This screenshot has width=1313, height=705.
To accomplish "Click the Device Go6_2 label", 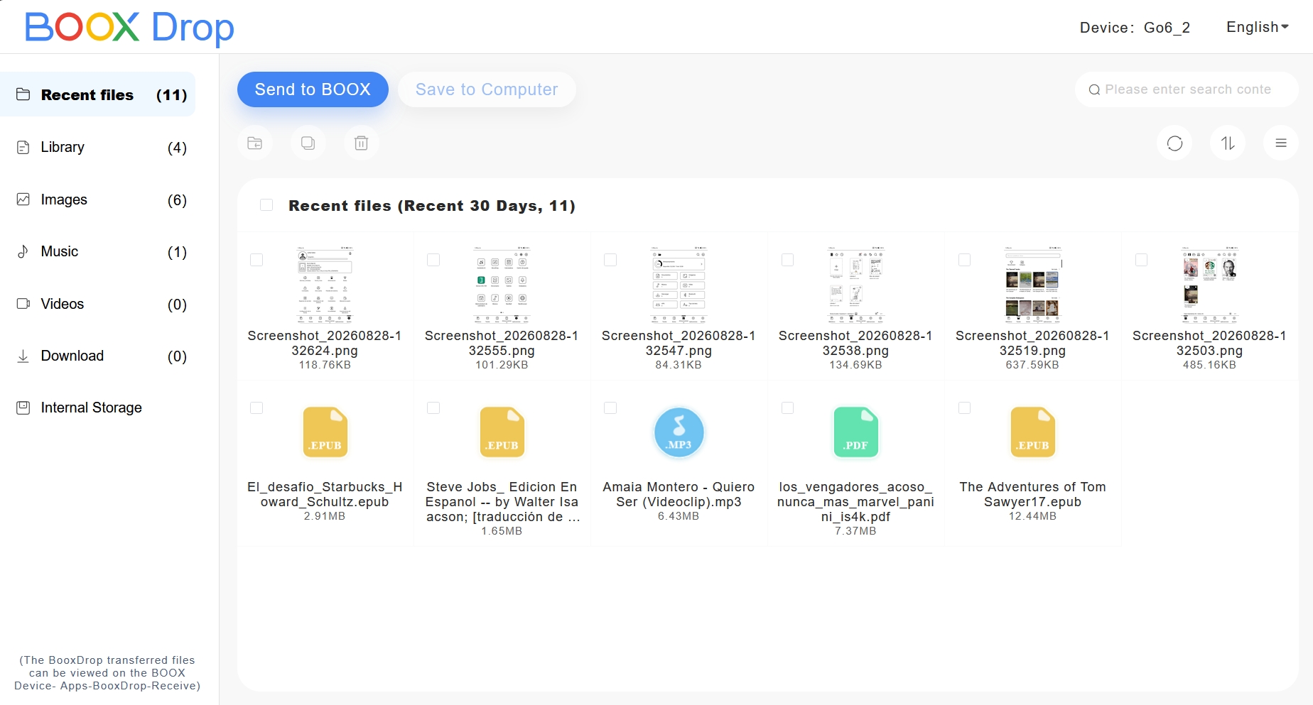I will (1135, 28).
